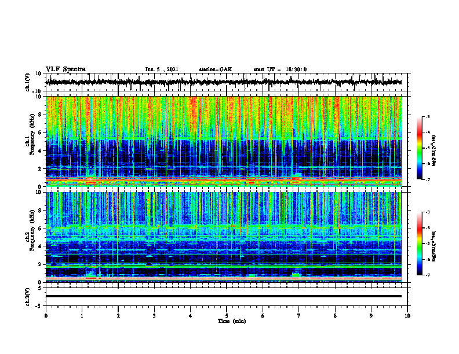This screenshot has width=459, height=354.
Task: Click the ch.1 voltage waveform trace
Action: 223,82
